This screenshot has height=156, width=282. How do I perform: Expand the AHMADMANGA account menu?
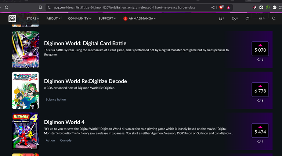pyautogui.click(x=140, y=18)
